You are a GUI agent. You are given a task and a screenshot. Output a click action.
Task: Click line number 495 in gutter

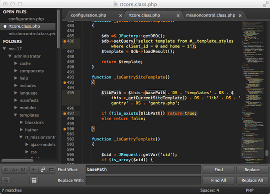click(71, 93)
